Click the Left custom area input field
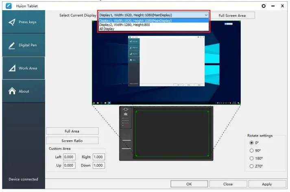Image resolution: width=290 pixels, height=192 pixels. [x=70, y=157]
